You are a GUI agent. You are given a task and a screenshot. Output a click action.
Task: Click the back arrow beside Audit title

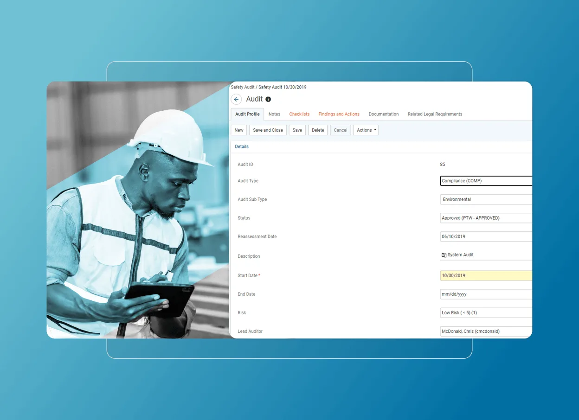tap(236, 99)
